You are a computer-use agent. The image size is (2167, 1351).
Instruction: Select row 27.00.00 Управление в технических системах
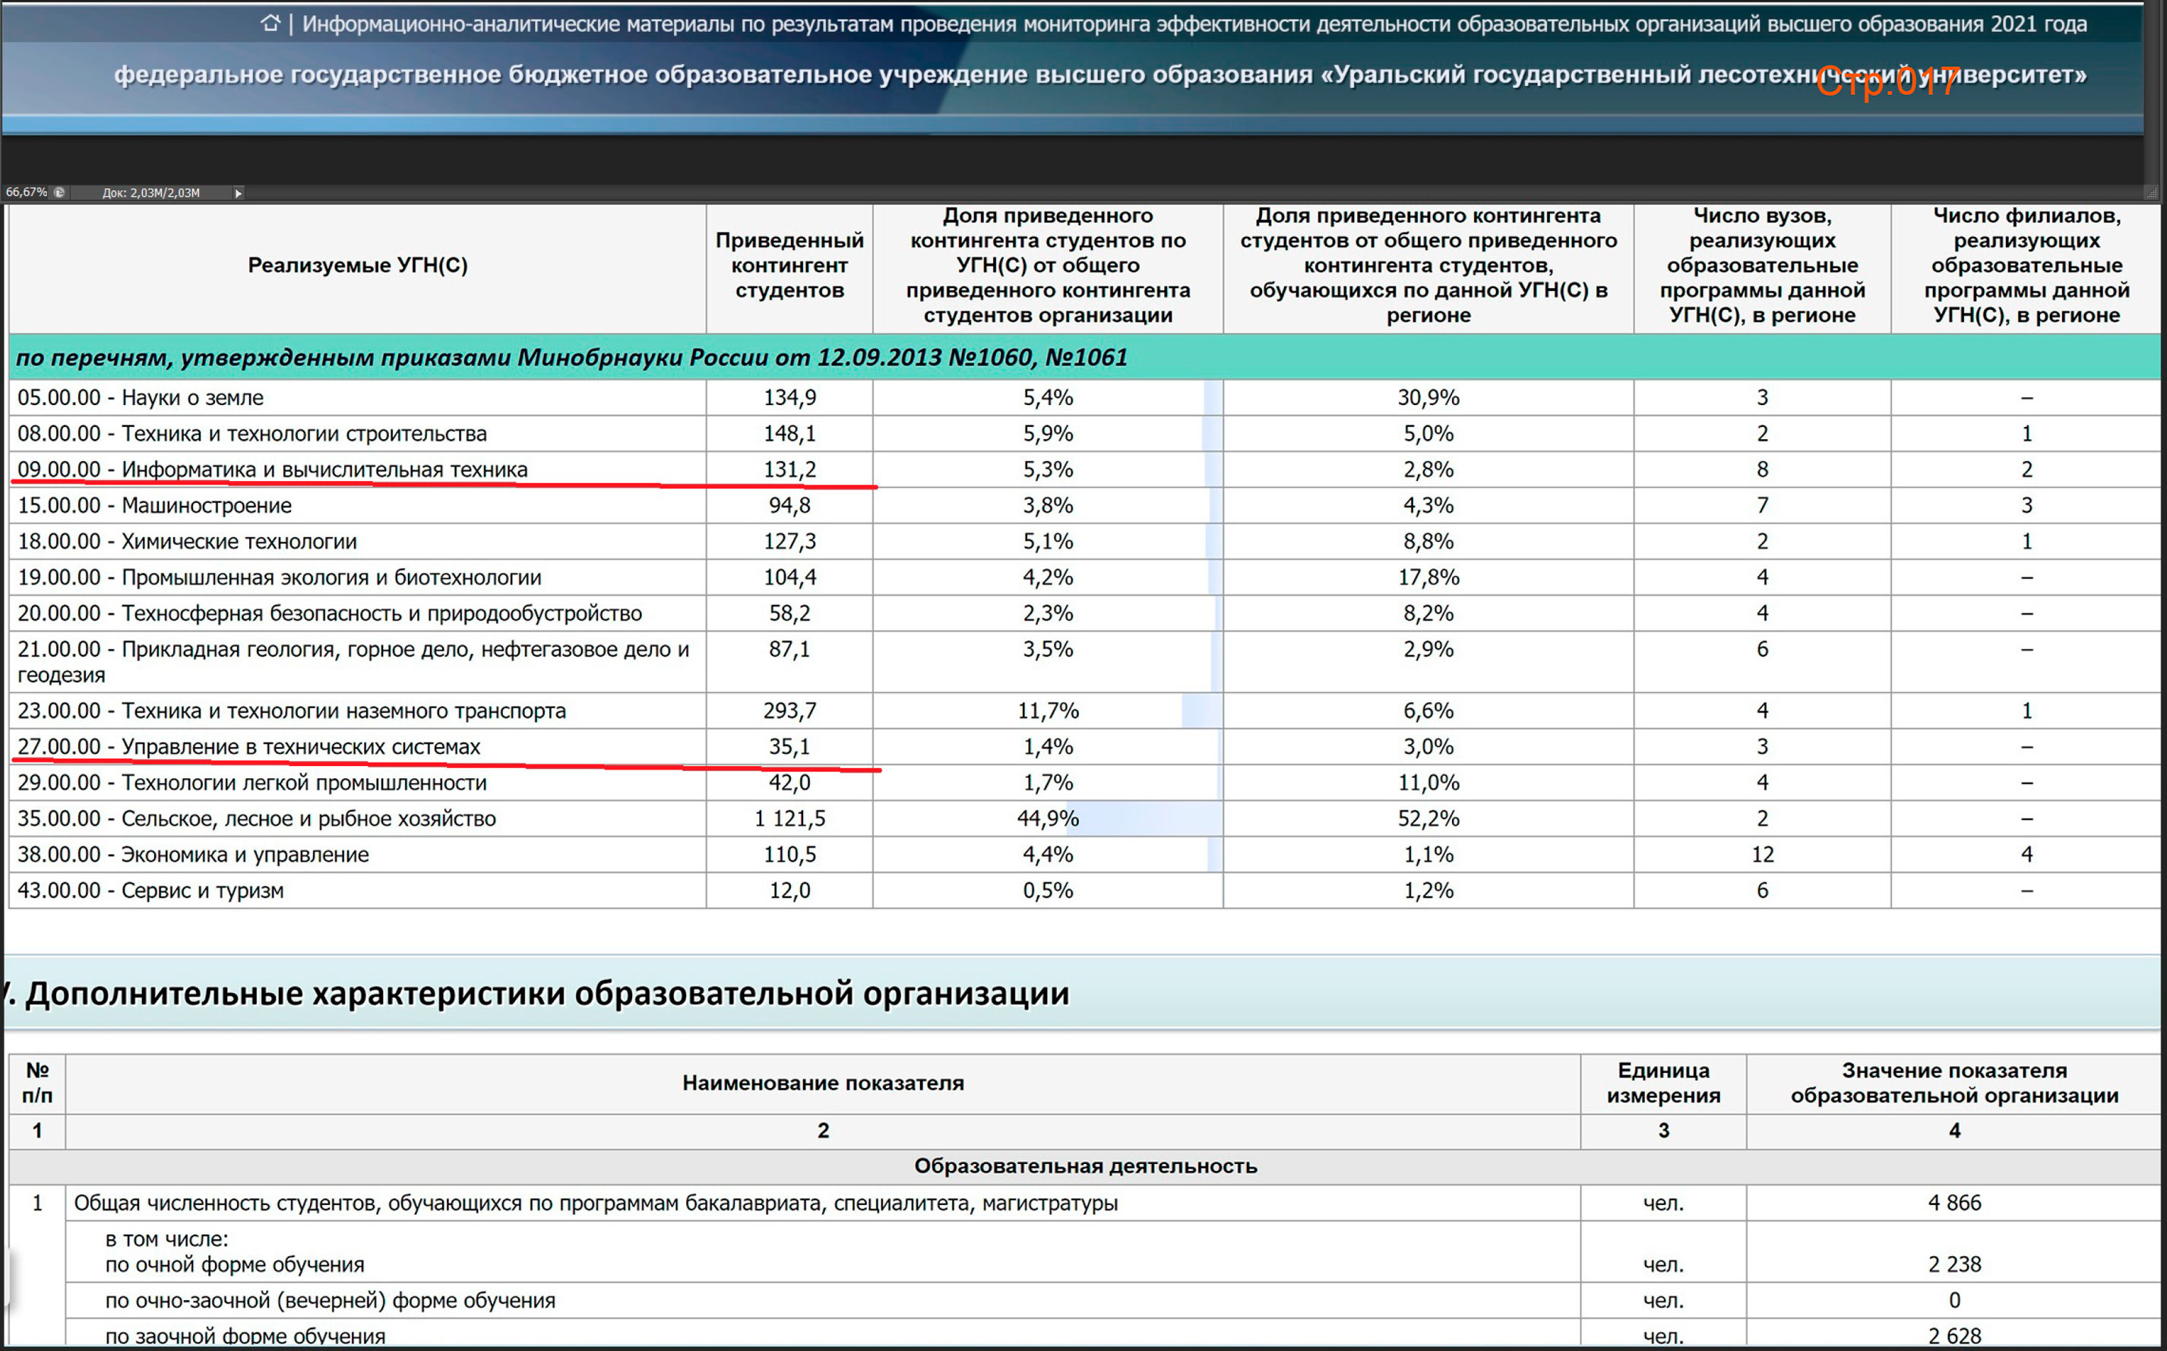click(249, 746)
